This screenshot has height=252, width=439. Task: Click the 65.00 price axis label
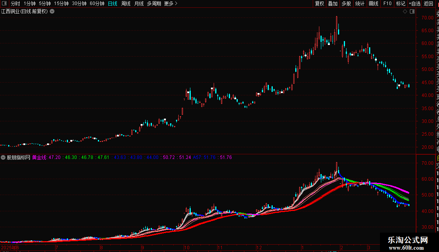click(x=427, y=31)
